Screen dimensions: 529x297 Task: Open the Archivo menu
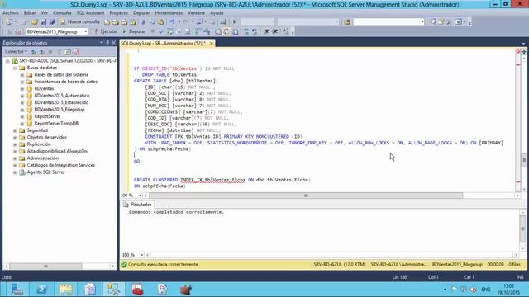[x=11, y=13]
